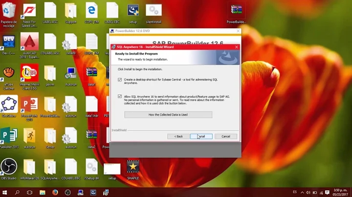Click the ES language indicator

coord(295,192)
